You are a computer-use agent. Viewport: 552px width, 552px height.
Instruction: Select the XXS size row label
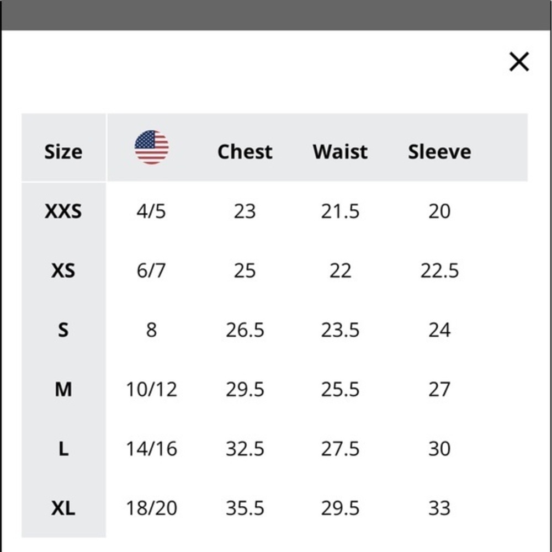63,211
